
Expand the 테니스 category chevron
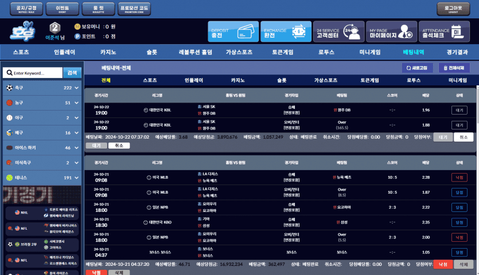(77, 178)
